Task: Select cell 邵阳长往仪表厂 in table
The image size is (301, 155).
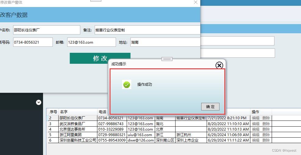Action: tap(78, 118)
